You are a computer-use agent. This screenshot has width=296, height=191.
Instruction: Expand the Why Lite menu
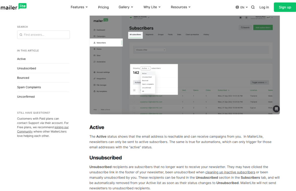pyautogui.click(x=152, y=7)
